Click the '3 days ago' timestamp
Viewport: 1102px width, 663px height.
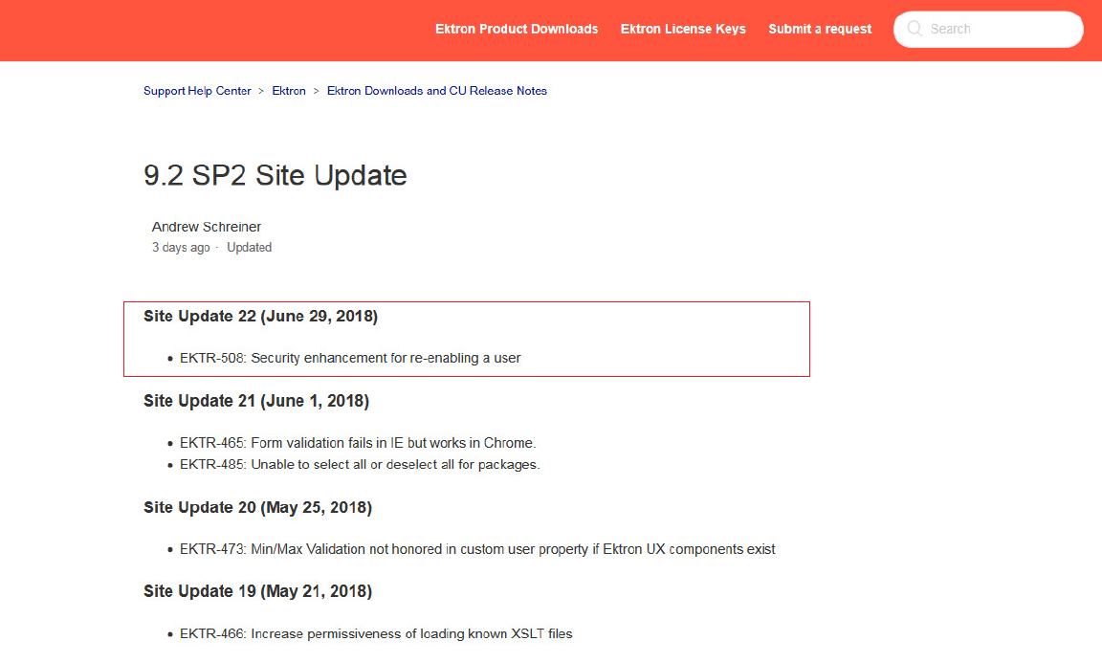pyautogui.click(x=181, y=248)
